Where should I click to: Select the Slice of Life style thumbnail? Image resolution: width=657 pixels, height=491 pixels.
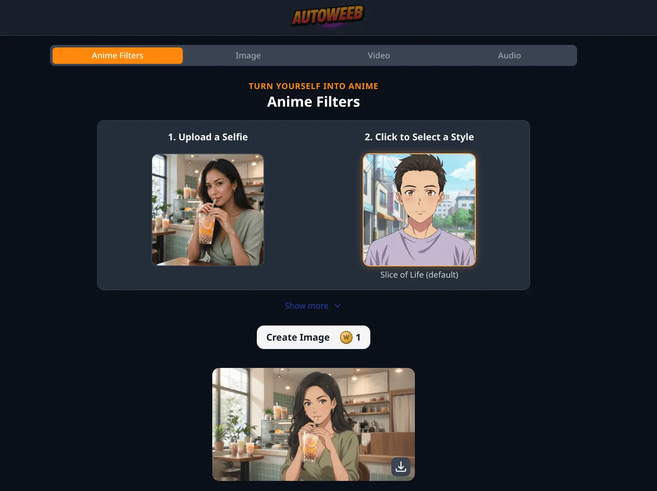point(419,210)
